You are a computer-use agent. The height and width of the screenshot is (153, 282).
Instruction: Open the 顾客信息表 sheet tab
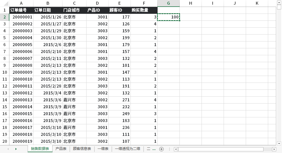pyautogui.click(x=82, y=149)
